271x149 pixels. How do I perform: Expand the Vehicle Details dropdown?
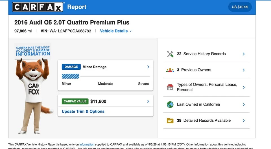116,31
